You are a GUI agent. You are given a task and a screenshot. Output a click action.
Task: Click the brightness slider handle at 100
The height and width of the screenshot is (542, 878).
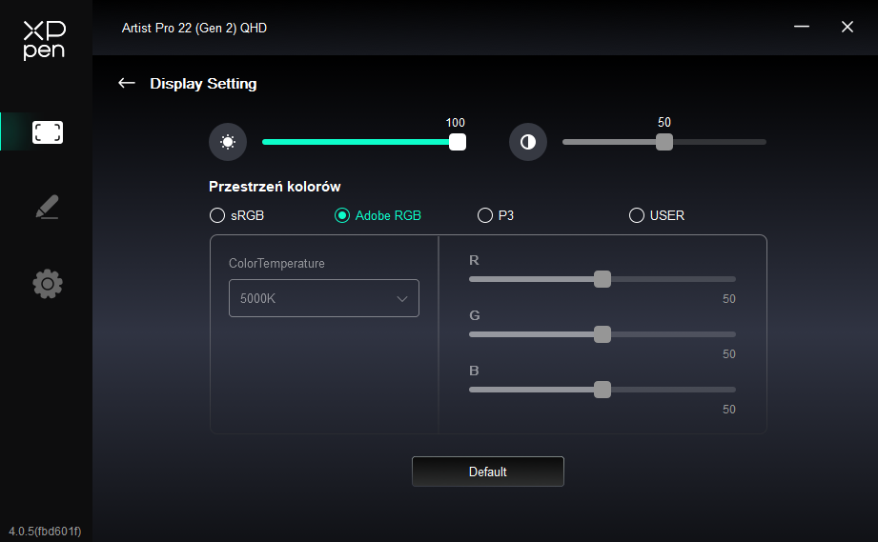[x=458, y=142]
